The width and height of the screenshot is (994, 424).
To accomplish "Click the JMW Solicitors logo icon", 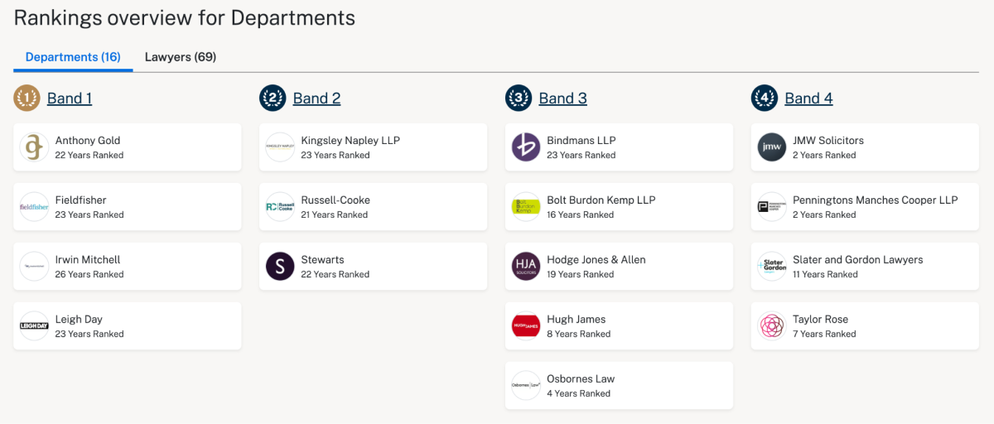I will click(x=772, y=147).
